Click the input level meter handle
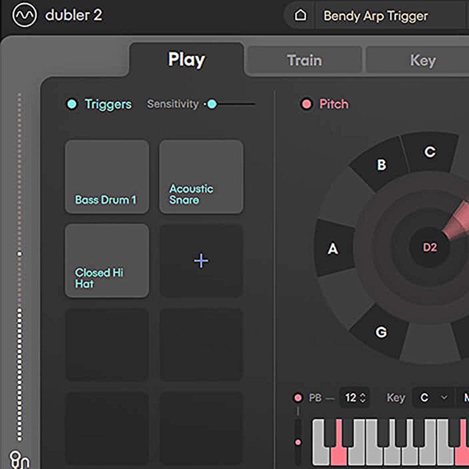The width and height of the screenshot is (469, 469). tap(19, 254)
